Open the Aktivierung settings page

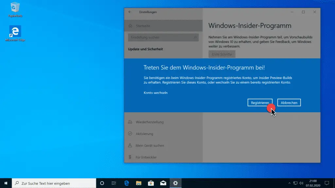tap(163, 133)
